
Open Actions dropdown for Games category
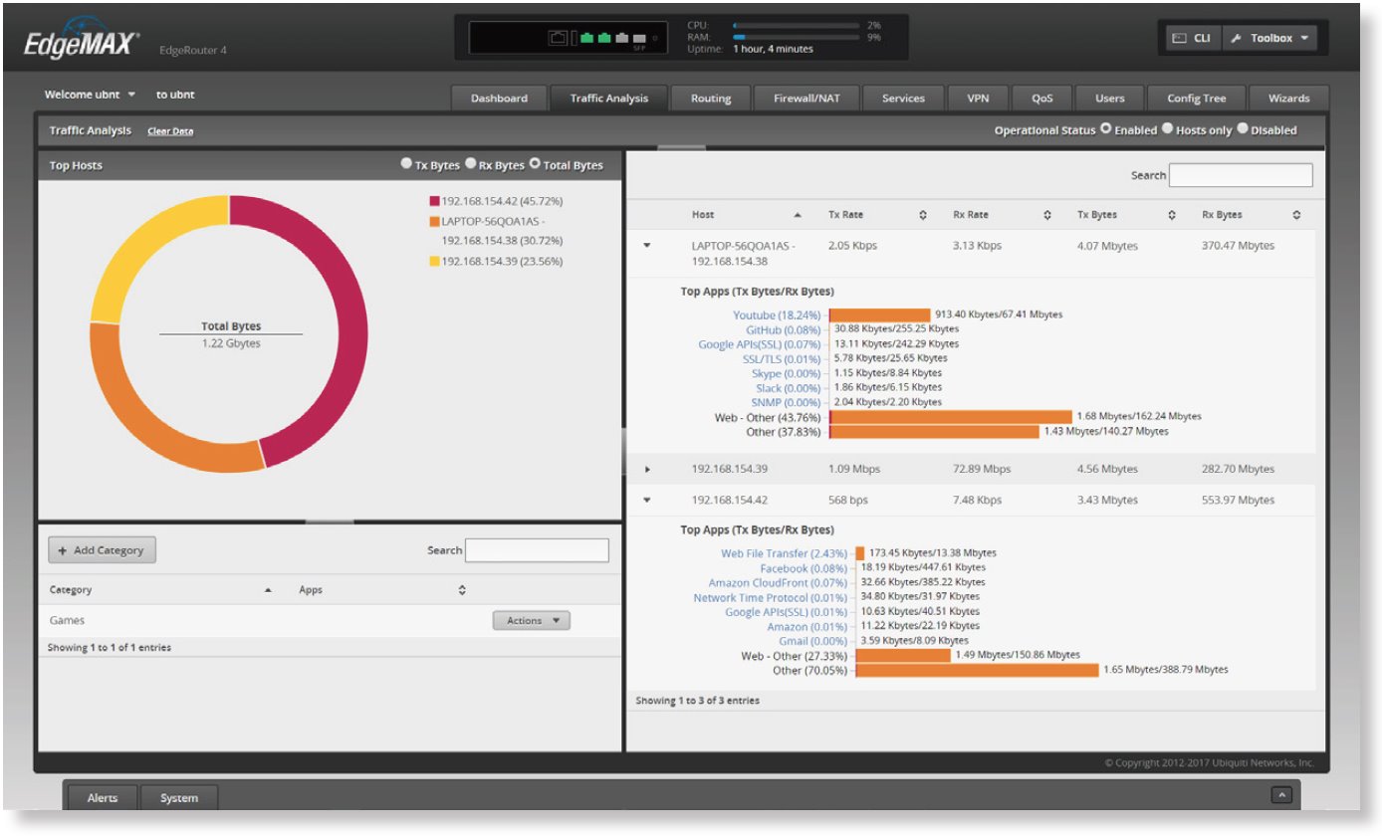pyautogui.click(x=532, y=621)
